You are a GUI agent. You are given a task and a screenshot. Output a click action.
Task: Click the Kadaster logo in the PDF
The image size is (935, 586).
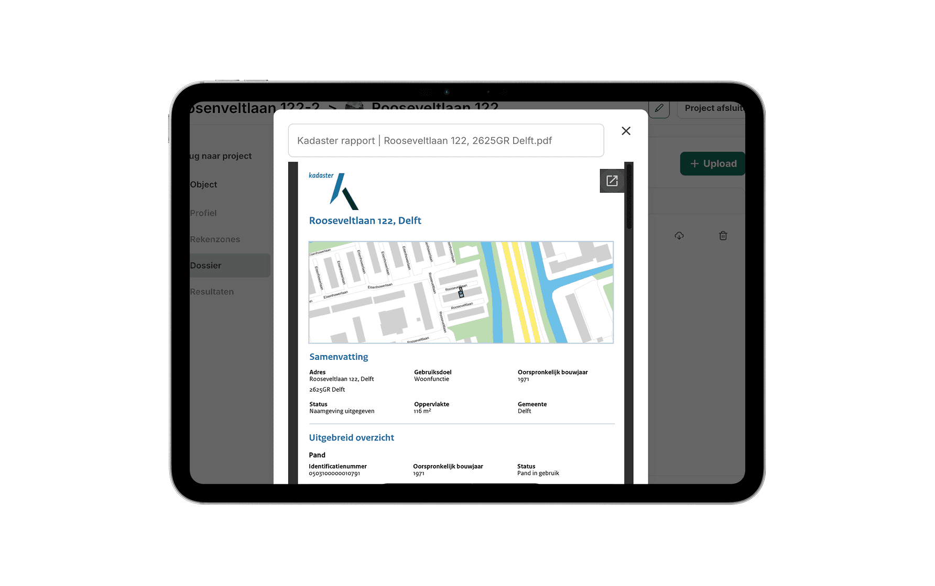point(333,191)
